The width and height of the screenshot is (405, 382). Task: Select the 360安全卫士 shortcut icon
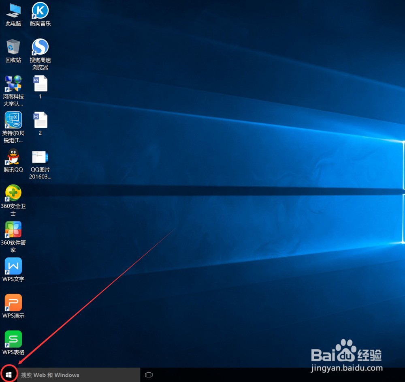pos(13,193)
